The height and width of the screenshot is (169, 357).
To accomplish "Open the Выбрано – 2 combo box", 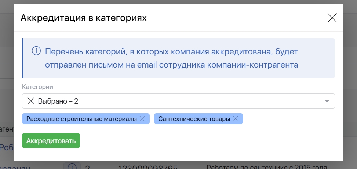I will (x=176, y=101).
